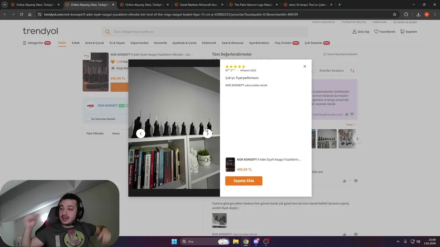Mark review summary as unhelpful thumbs down
Image resolution: width=440 pixels, height=247 pixels.
[352, 114]
